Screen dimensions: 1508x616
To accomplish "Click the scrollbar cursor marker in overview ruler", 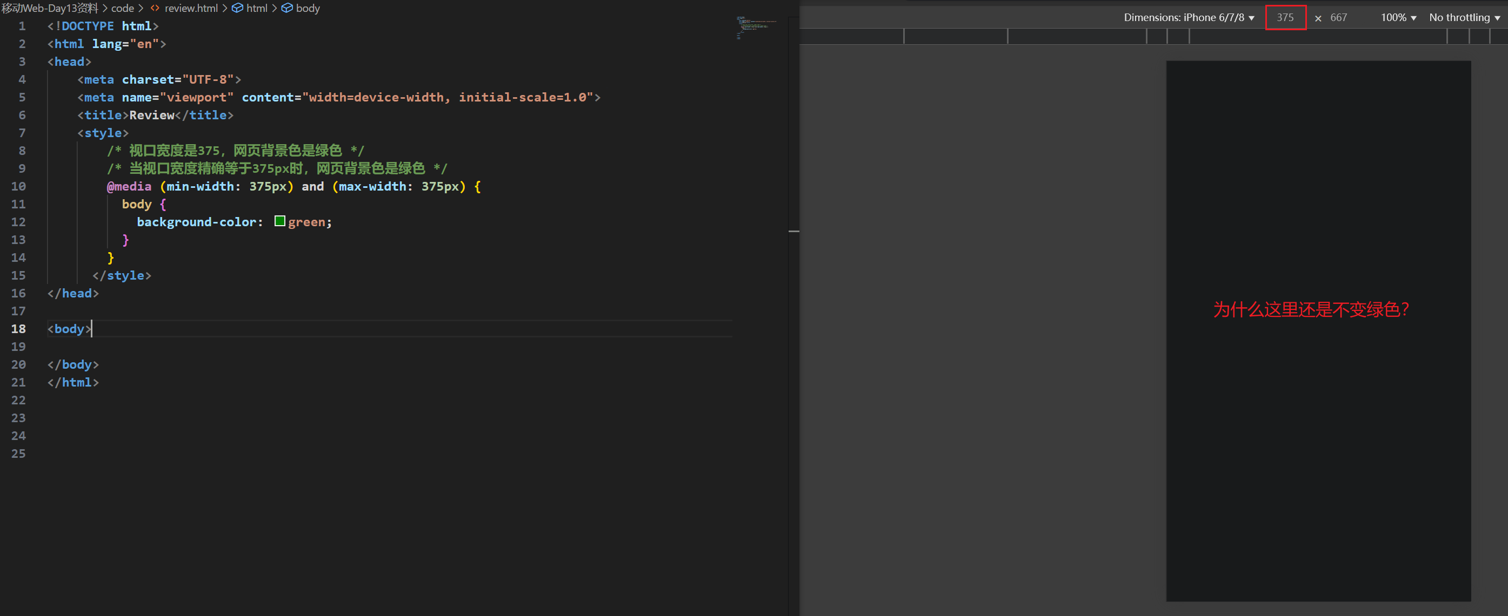I will pos(793,232).
